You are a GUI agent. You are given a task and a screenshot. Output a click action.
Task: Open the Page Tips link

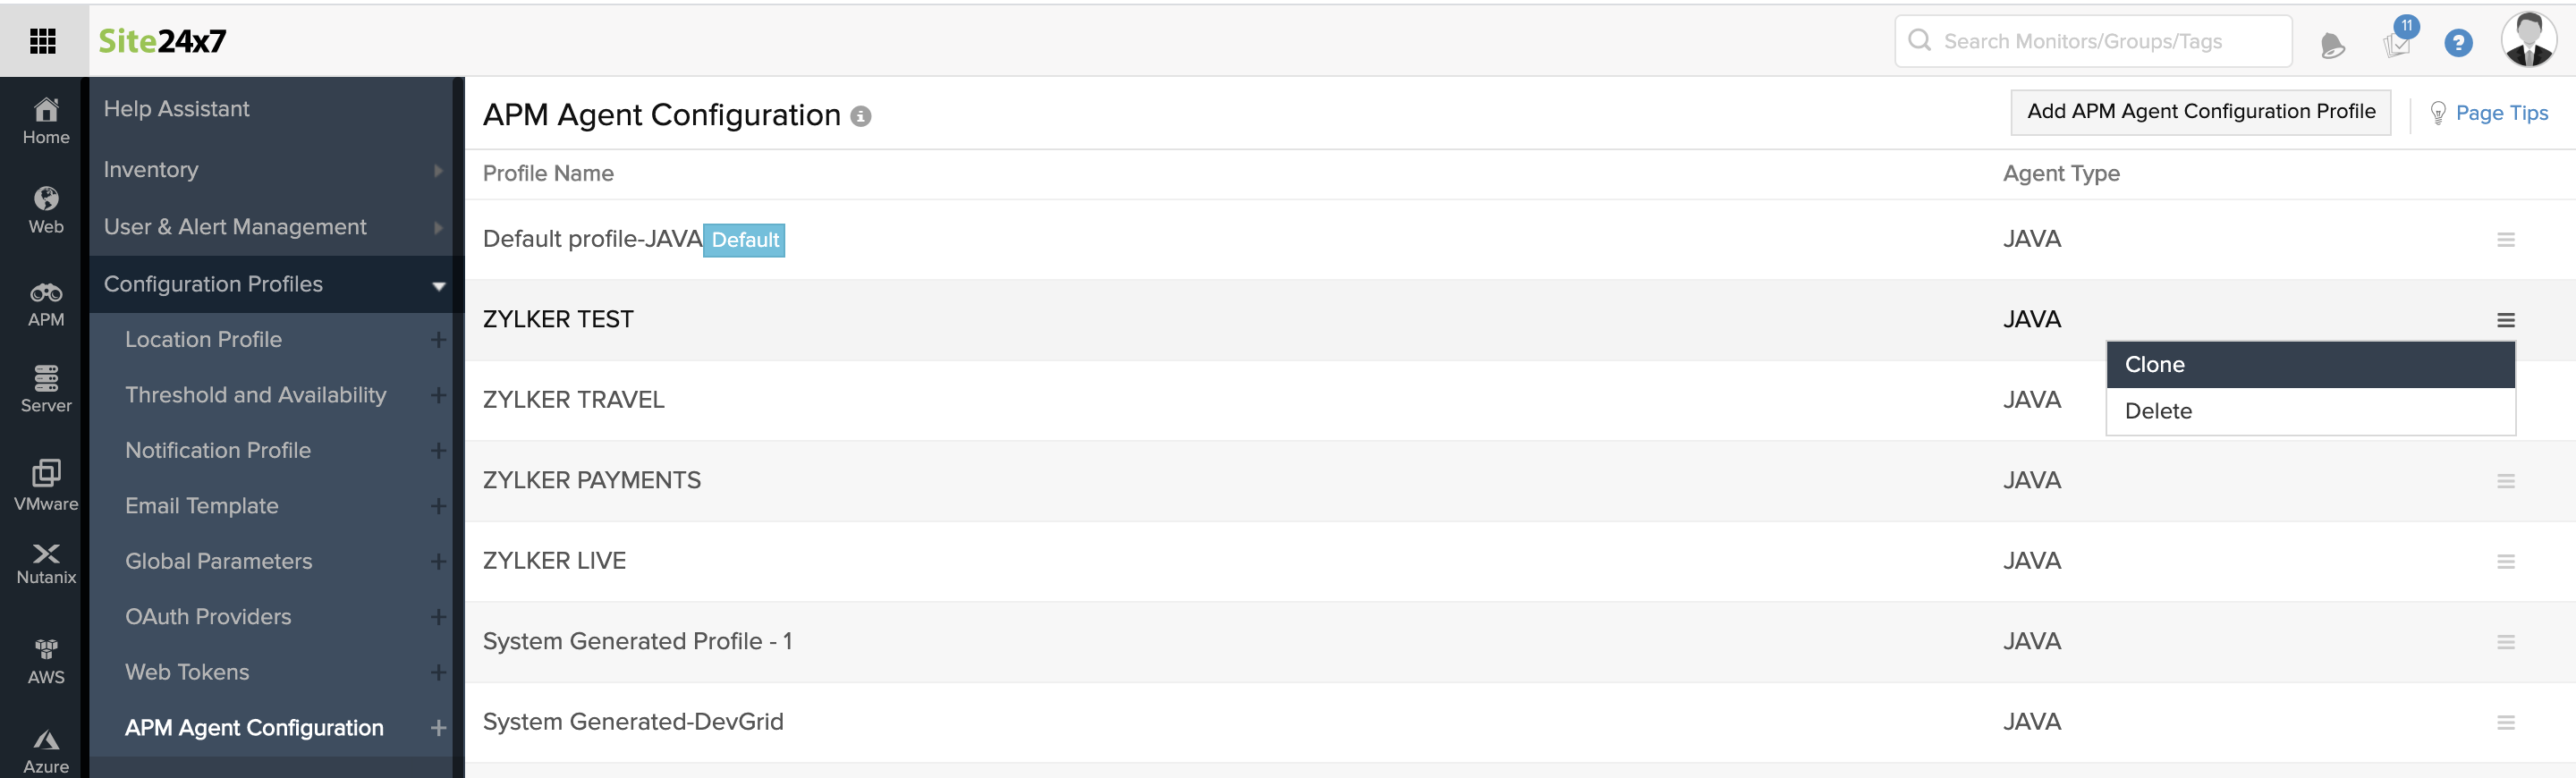[x=2500, y=113]
